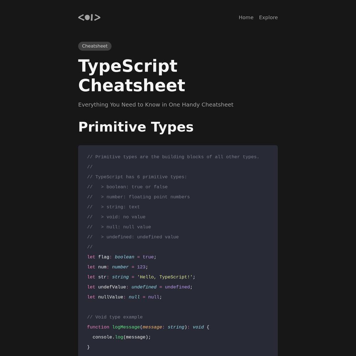The height and width of the screenshot is (356, 356).
Task: Click comment "TypeScript has 6 primitive types:"
Action: (x=137, y=177)
